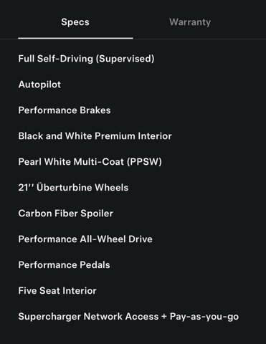
Task: Switch to the Warranty tab
Action: point(190,22)
